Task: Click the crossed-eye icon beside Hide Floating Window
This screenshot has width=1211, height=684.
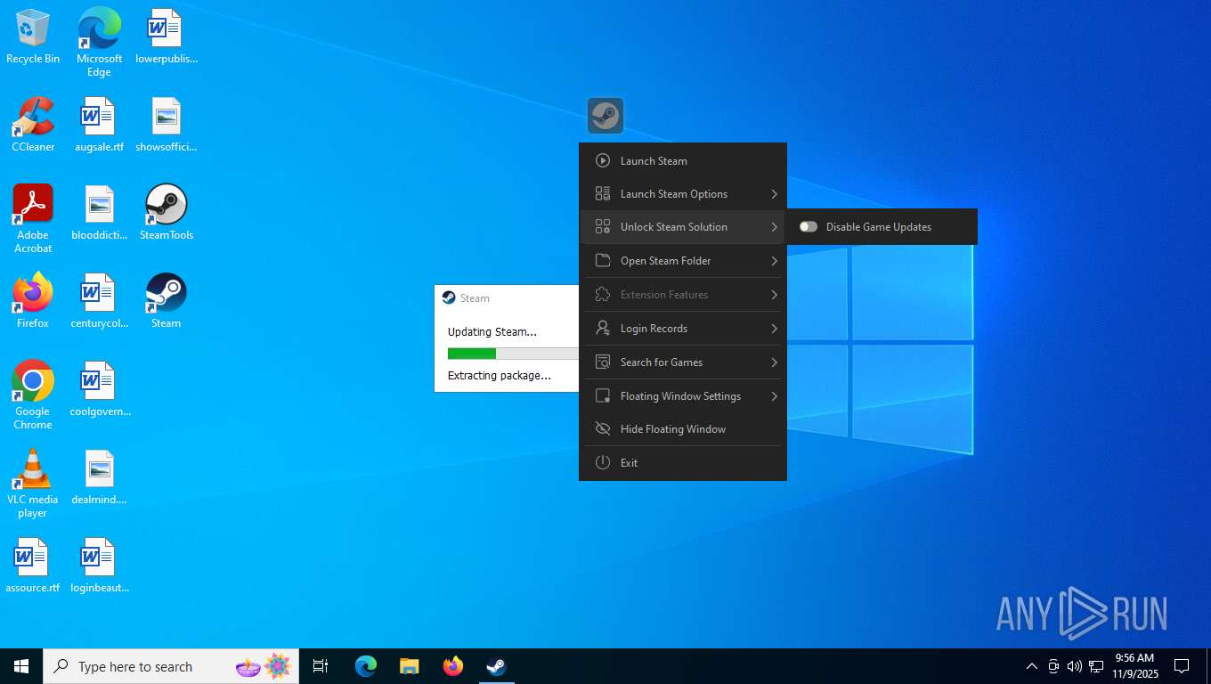Action: tap(603, 429)
